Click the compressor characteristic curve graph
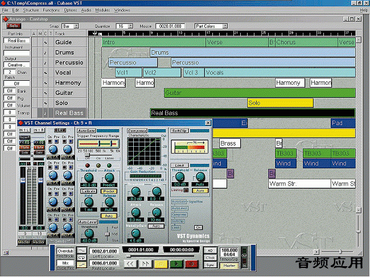This screenshot has width=370, height=277. point(144,151)
